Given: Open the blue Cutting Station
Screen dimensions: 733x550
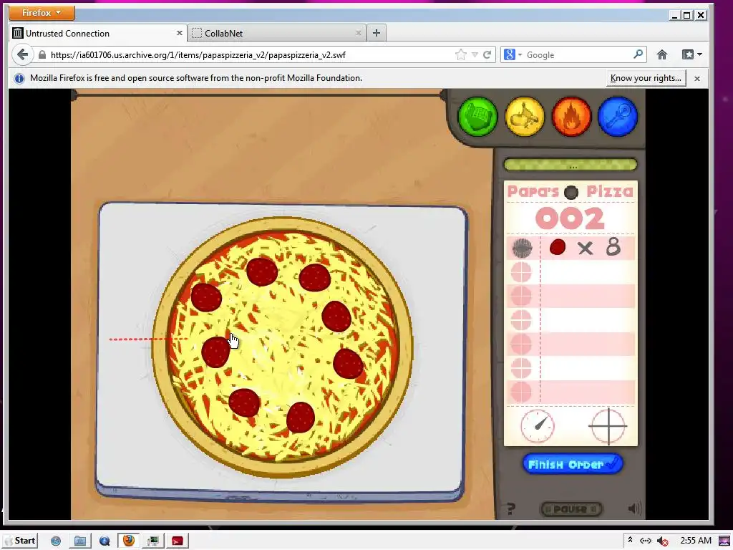Looking at the screenshot, I should click(618, 117).
